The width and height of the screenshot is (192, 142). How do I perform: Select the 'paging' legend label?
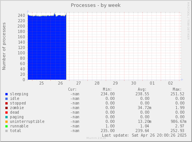tap(17, 117)
